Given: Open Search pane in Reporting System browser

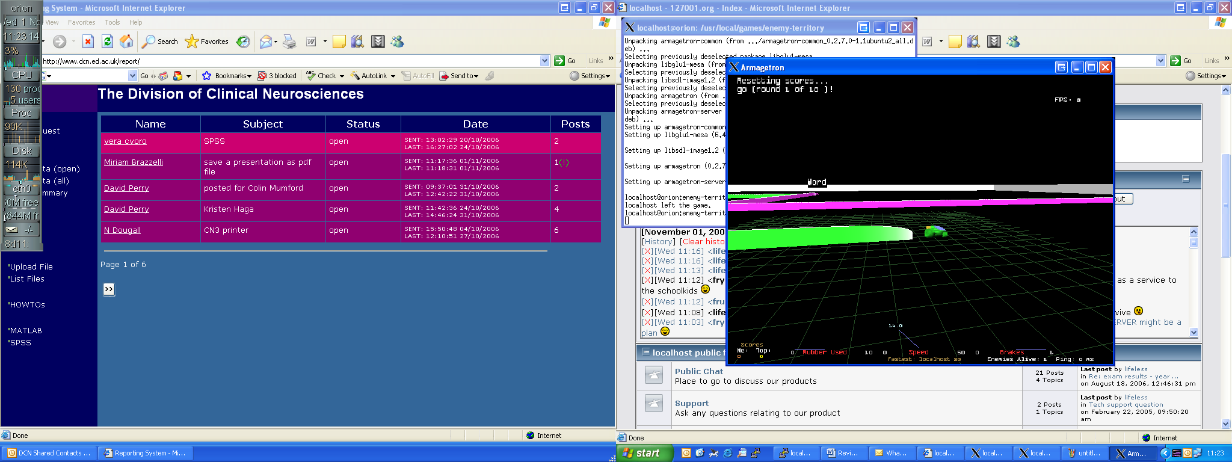Looking at the screenshot, I should [x=160, y=42].
